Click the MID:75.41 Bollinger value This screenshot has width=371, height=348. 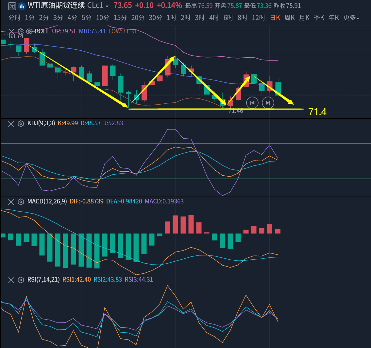point(92,31)
